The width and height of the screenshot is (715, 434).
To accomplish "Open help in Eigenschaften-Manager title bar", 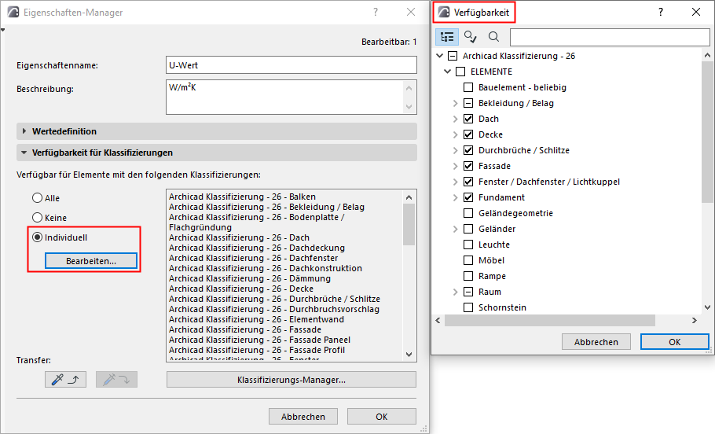I will pos(376,13).
